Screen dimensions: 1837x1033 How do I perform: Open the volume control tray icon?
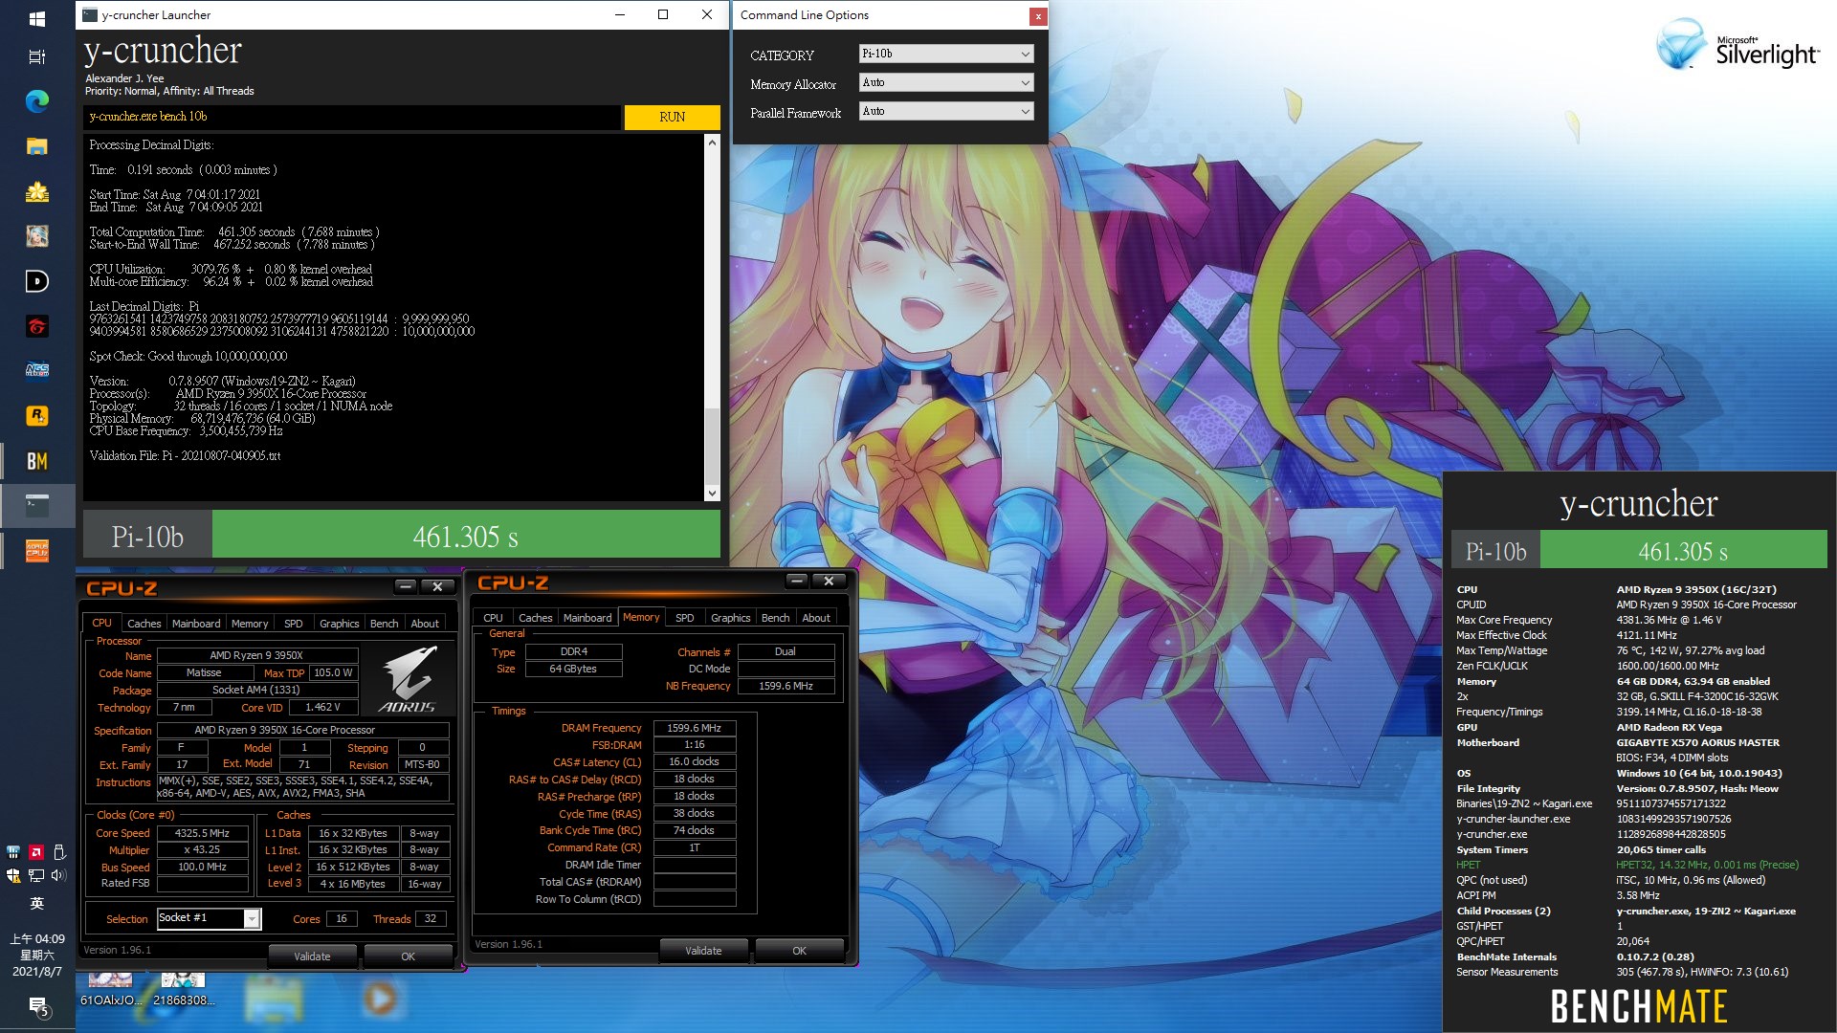(58, 875)
